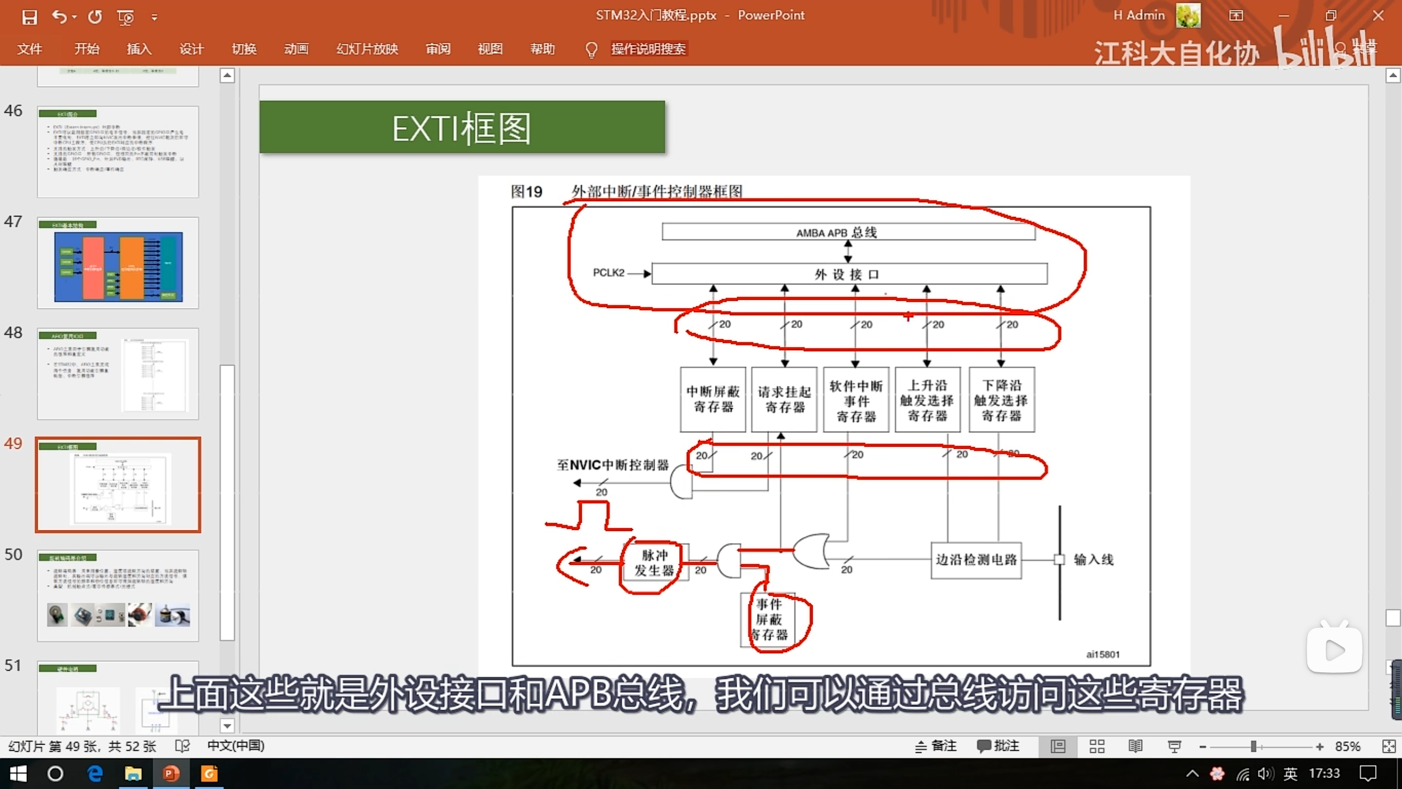1402x789 pixels.
Task: Open the 插入 ribbon tab
Action: [139, 49]
